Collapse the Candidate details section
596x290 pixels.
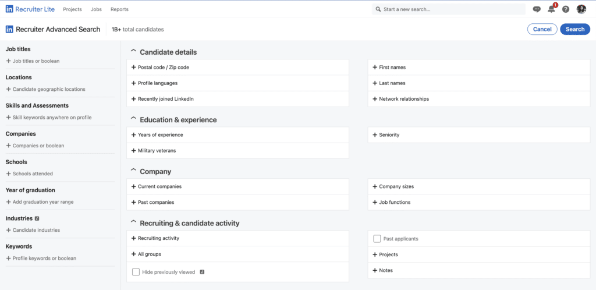(x=133, y=51)
